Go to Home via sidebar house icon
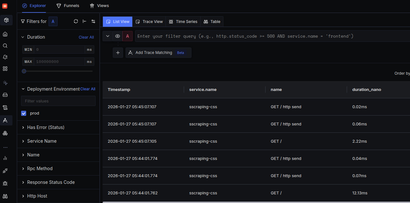The width and height of the screenshot is (410, 203). (5, 34)
